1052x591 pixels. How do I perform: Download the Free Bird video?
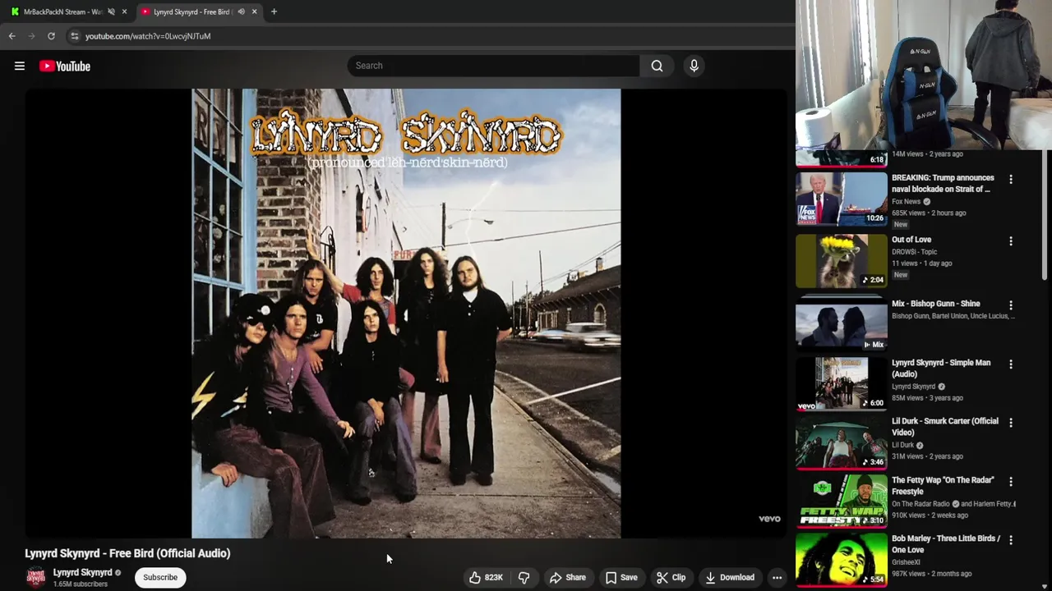[730, 578]
